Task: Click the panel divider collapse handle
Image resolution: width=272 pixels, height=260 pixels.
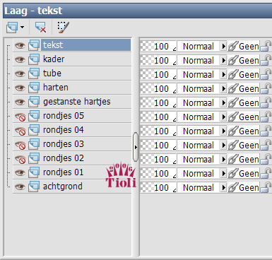Action: point(136,147)
